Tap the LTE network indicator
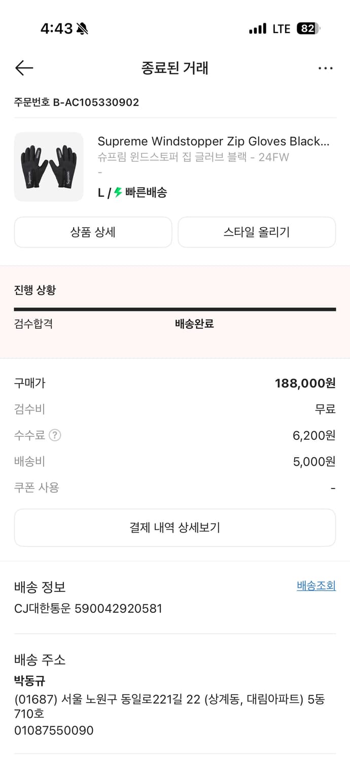350x761 pixels. [279, 29]
